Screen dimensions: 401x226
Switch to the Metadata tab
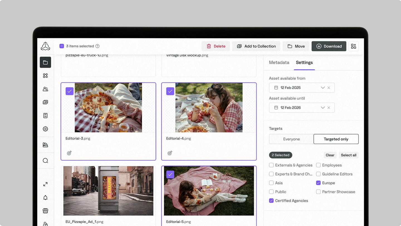click(x=279, y=62)
